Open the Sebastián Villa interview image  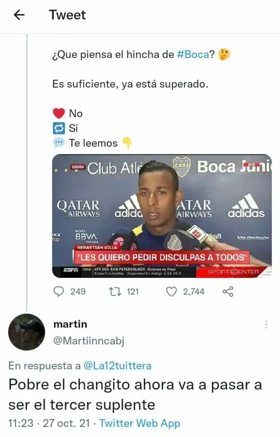(162, 216)
